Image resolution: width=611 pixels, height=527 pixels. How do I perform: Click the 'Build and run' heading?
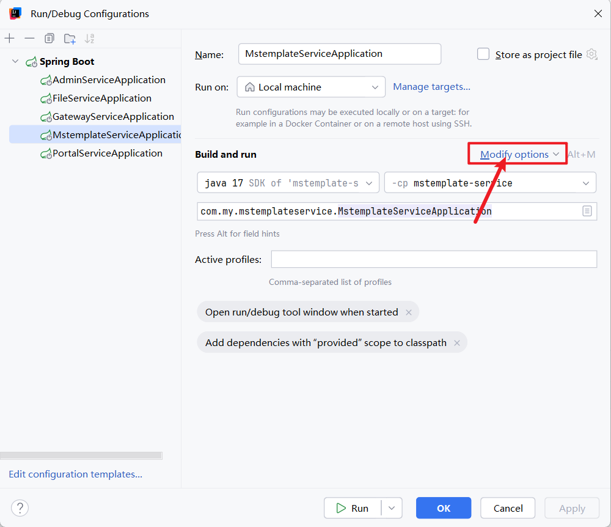(x=225, y=154)
